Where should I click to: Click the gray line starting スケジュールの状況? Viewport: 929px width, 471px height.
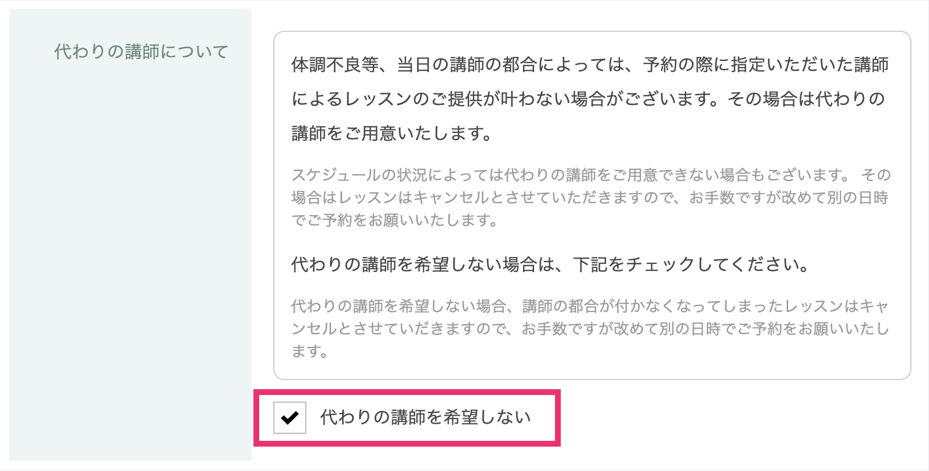coord(591,175)
